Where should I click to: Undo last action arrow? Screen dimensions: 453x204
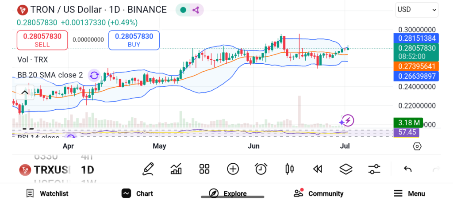[407, 169]
